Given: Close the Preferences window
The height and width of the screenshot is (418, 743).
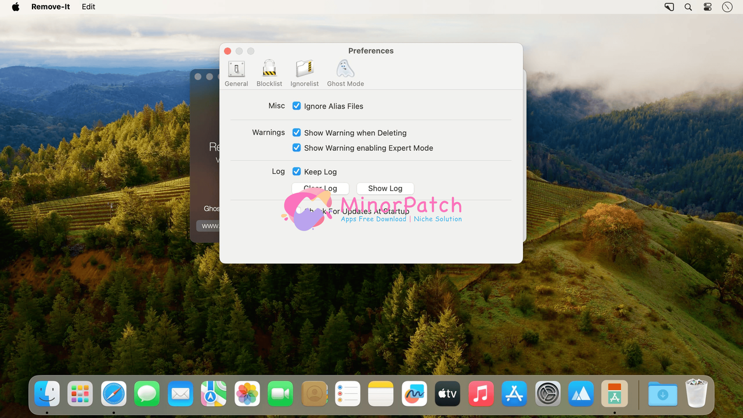Looking at the screenshot, I should 228,51.
